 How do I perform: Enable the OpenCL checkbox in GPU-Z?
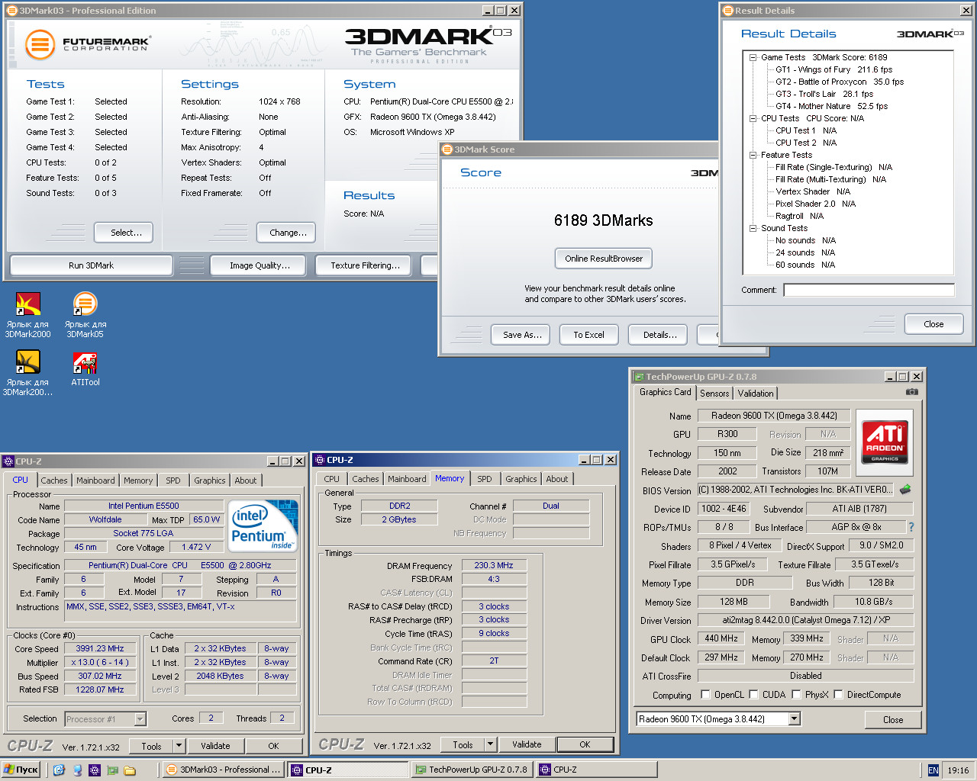click(705, 695)
